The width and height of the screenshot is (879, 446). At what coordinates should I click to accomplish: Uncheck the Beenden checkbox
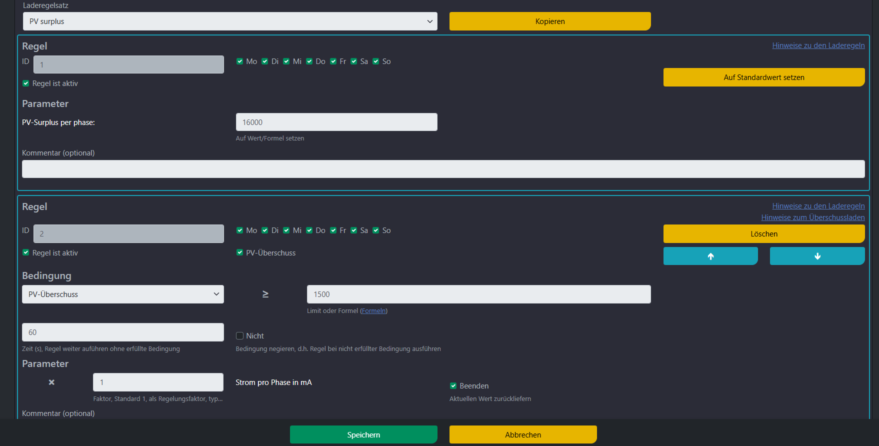tap(453, 386)
